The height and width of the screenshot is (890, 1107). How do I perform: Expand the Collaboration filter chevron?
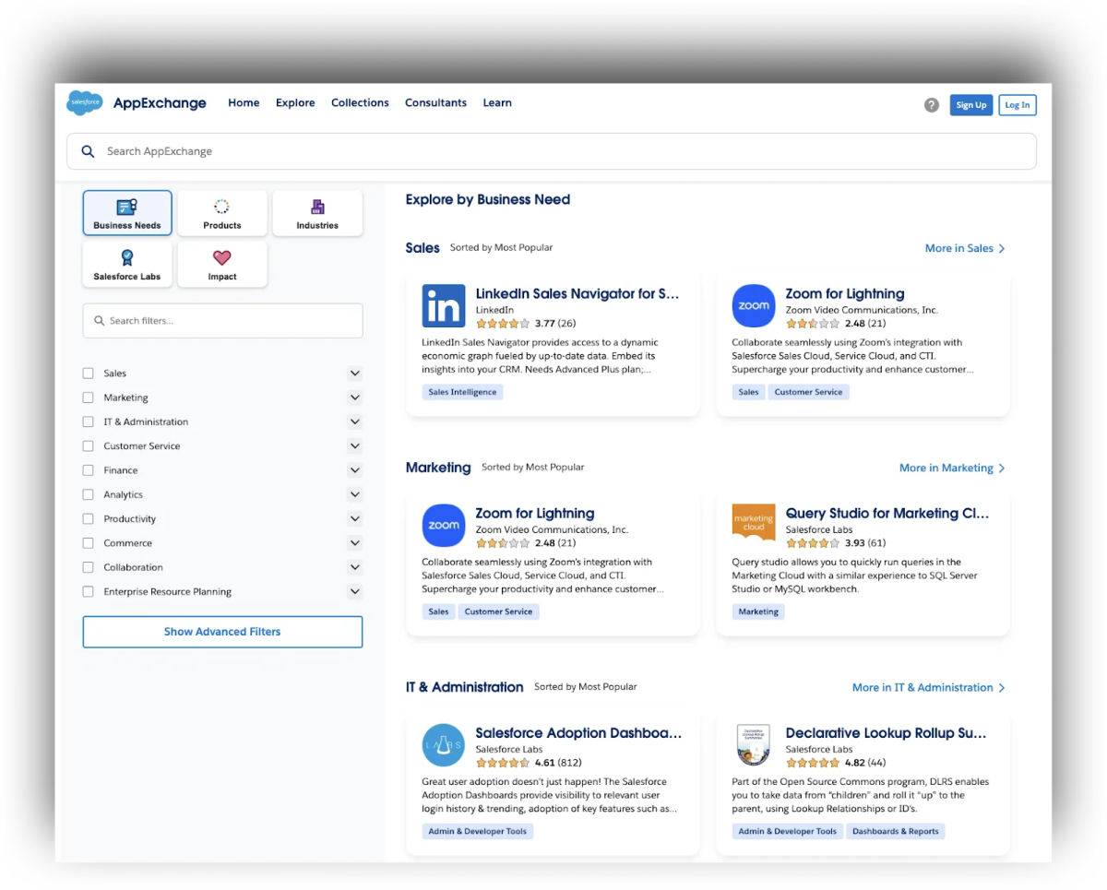coord(355,567)
